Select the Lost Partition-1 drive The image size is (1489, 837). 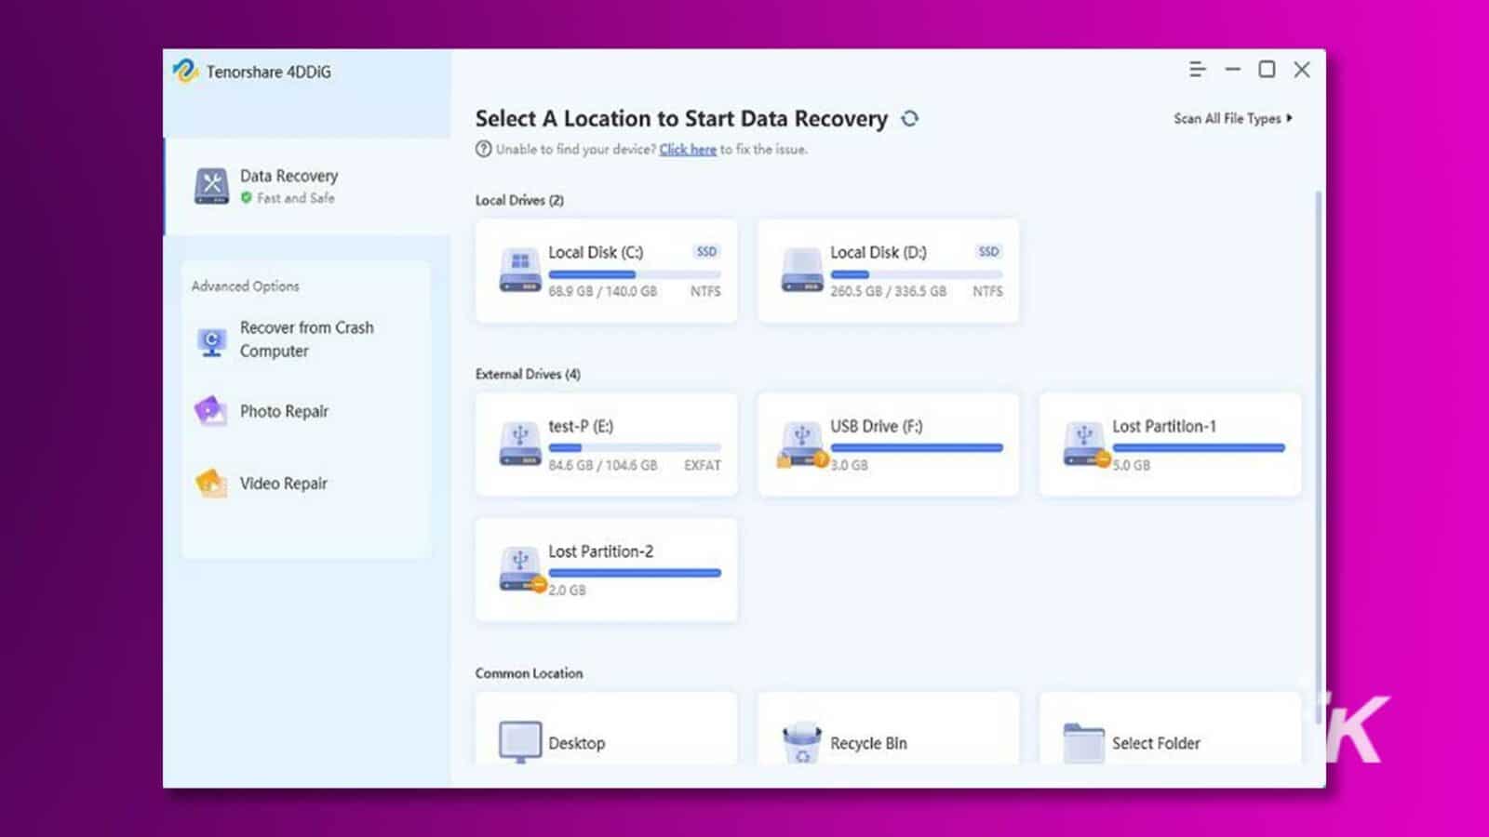click(1170, 445)
